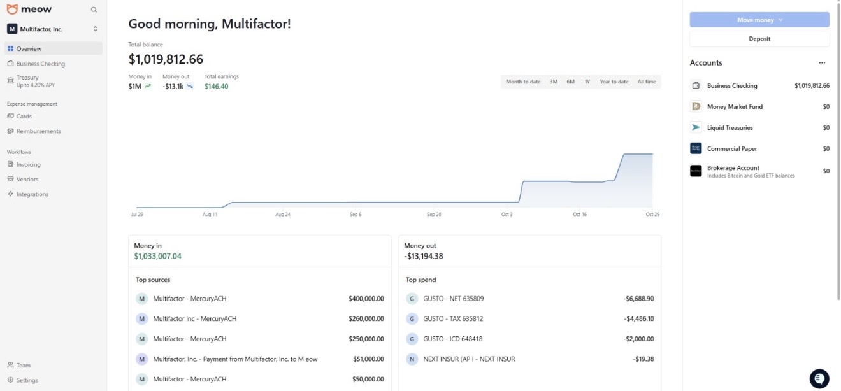The image size is (841, 391).
Task: Click the Business Checking wallet icon
Action: [x=696, y=85]
